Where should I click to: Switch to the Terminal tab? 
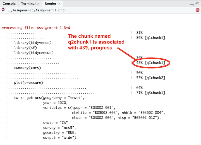point(28,4)
